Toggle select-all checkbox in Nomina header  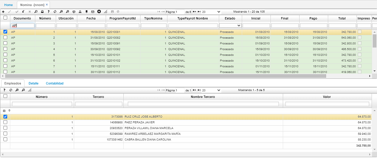click(5, 18)
